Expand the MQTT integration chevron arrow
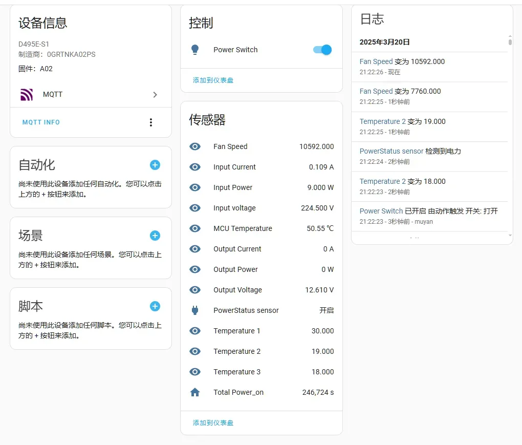The height and width of the screenshot is (445, 522). tap(155, 95)
